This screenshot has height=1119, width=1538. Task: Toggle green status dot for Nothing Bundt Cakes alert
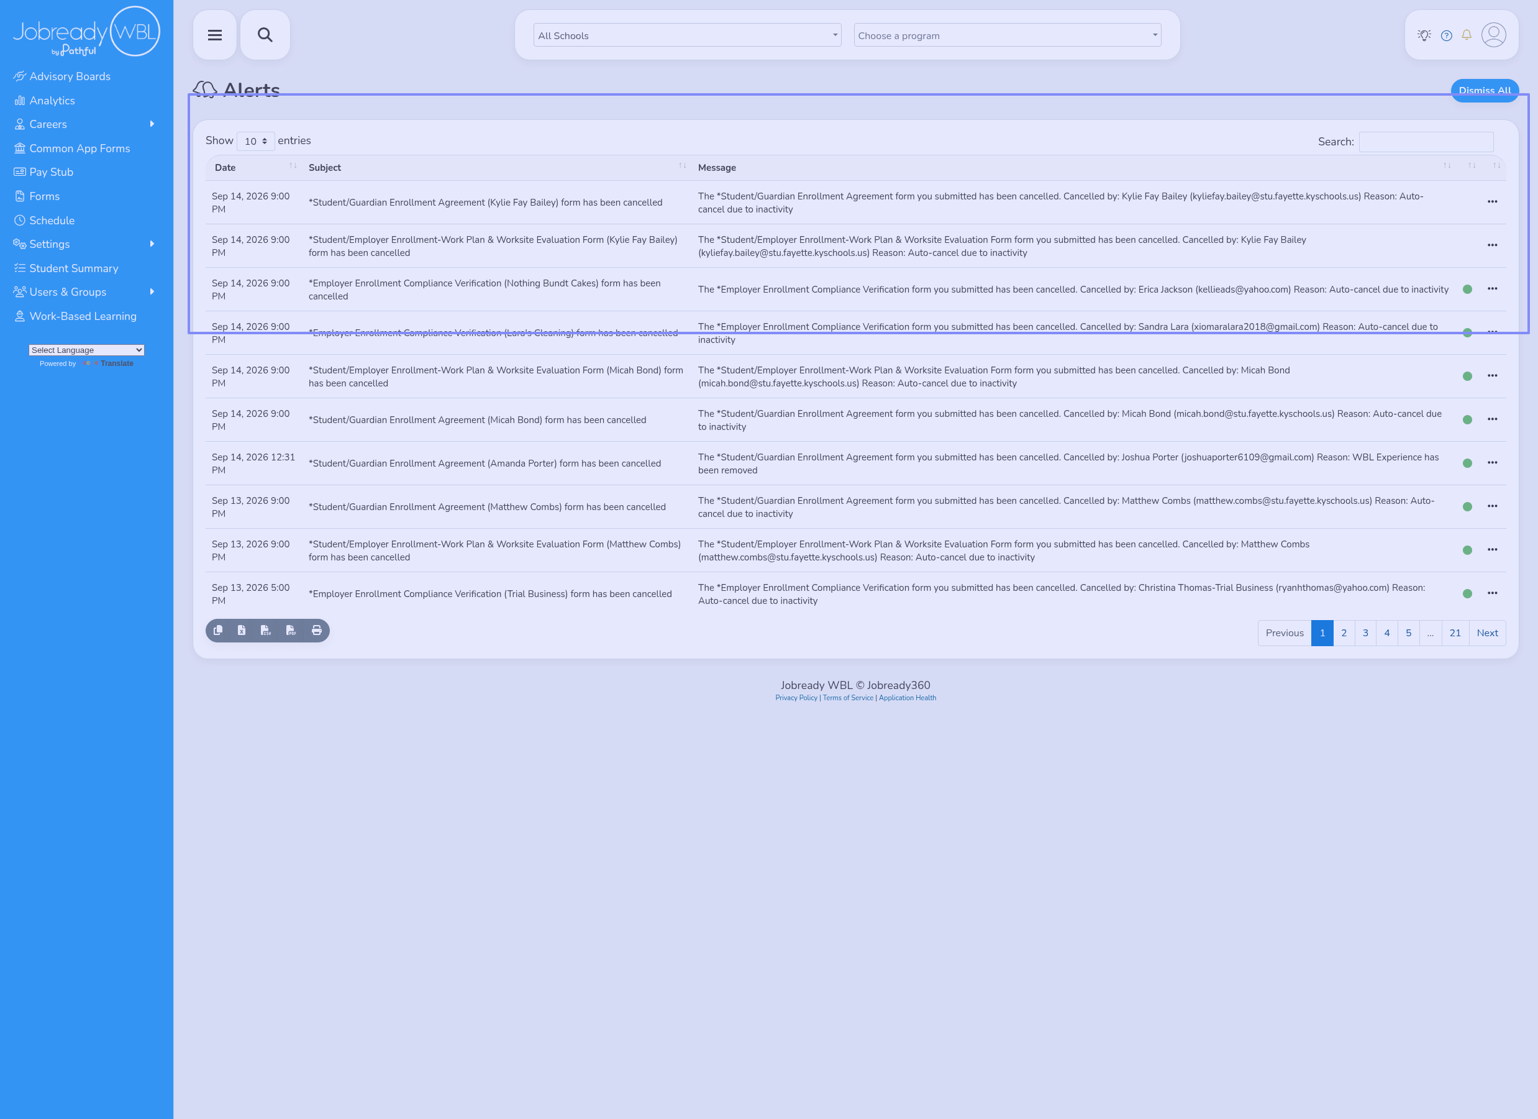pos(1467,290)
